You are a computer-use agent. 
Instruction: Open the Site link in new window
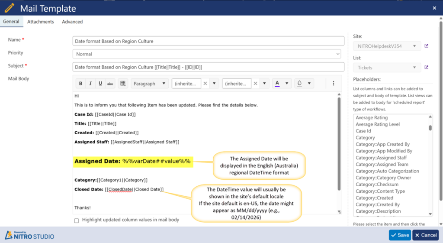click(427, 46)
